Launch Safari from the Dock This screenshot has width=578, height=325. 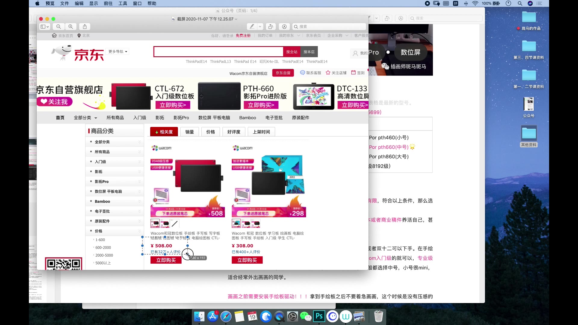click(x=226, y=316)
